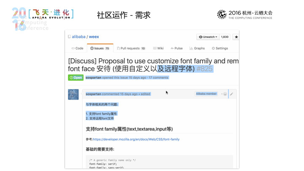Viewport: 304px width, 171px height.
Task: Open the Settings tab
Action: (220, 48)
